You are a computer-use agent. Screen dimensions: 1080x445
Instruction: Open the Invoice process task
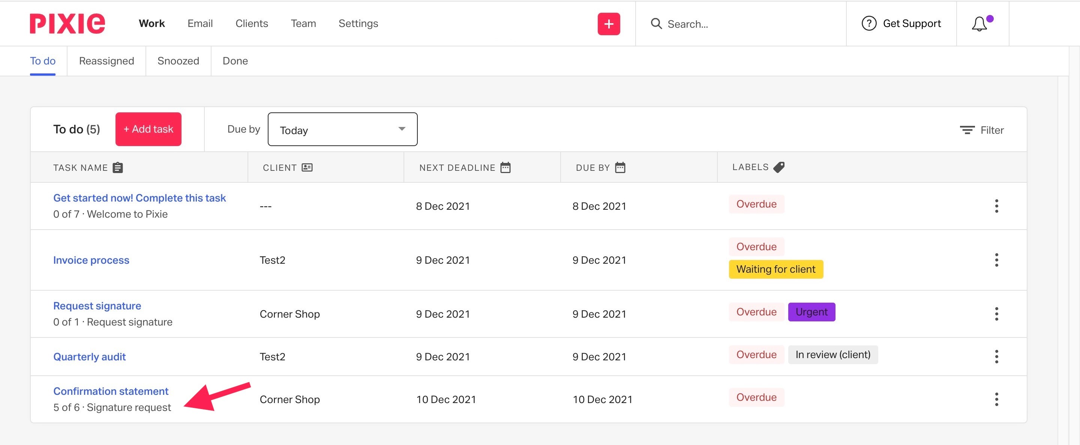91,260
